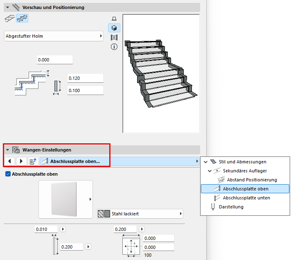Image resolution: width=293 pixels, height=260 pixels.
Task: Select Abschlussplatte unten in tree
Action: pyautogui.click(x=246, y=198)
